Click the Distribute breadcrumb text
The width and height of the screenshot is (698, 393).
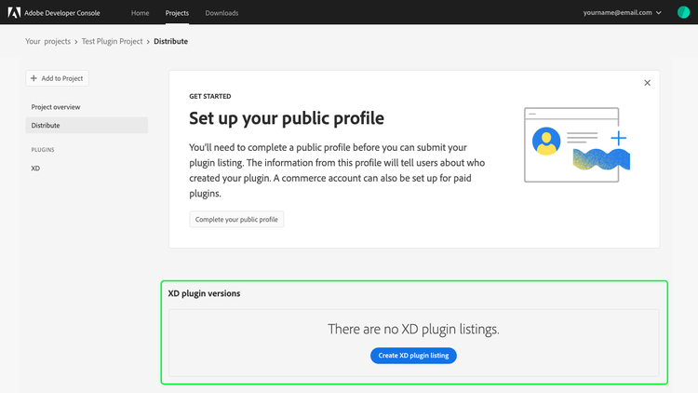click(x=170, y=41)
